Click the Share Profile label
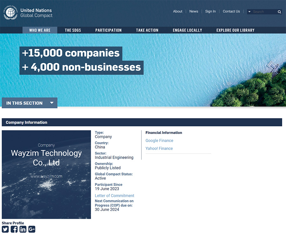This screenshot has width=286, height=234. click(13, 223)
